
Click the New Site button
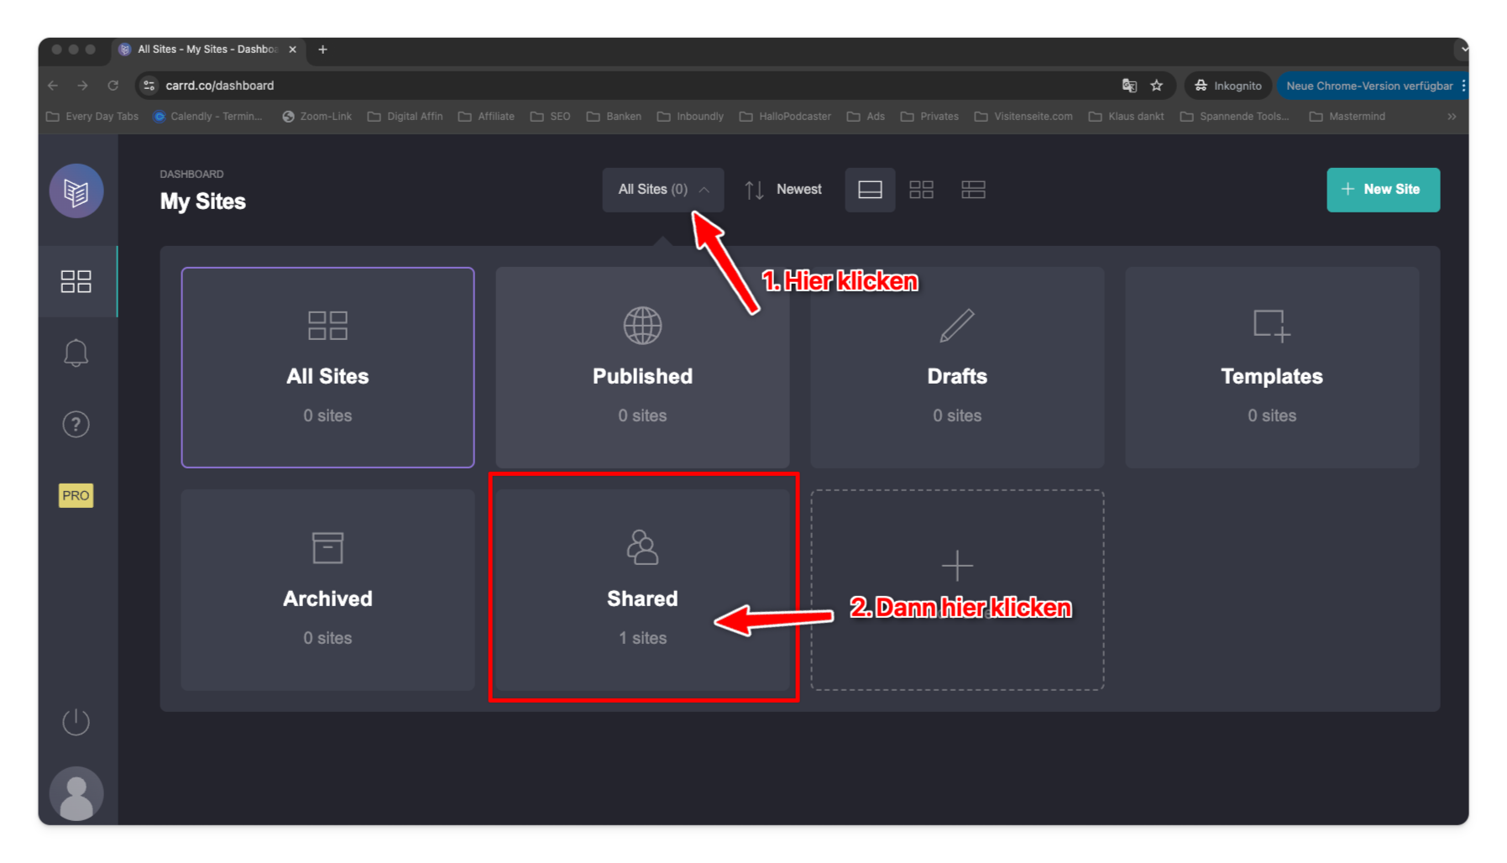pos(1383,190)
